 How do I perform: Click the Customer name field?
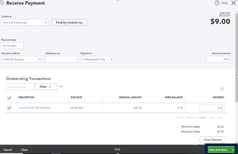(22, 22)
